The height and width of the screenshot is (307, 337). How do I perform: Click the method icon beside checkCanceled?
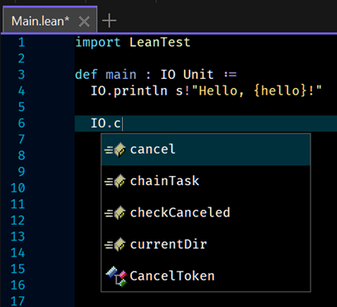tap(115, 213)
